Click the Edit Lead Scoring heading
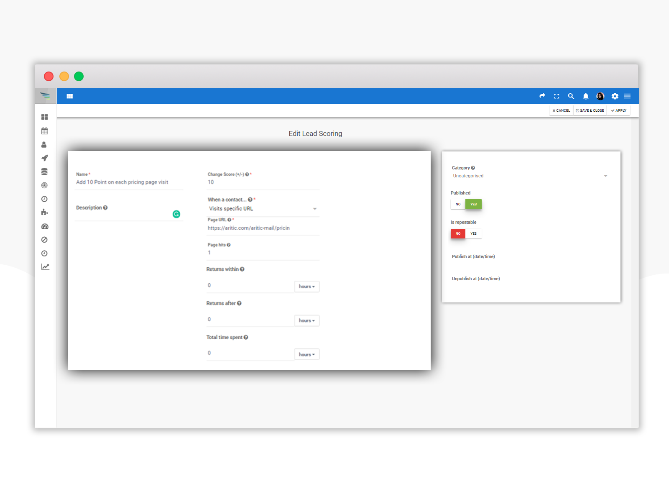This screenshot has width=669, height=502. point(315,133)
